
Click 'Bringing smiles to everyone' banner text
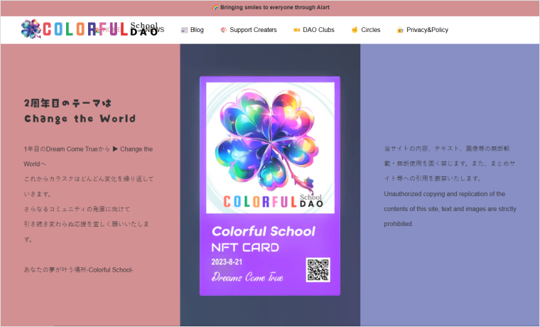274,8
